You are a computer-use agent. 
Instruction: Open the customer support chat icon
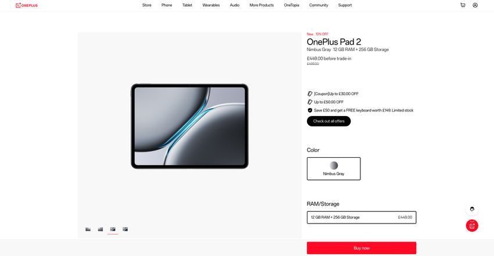[x=472, y=209]
